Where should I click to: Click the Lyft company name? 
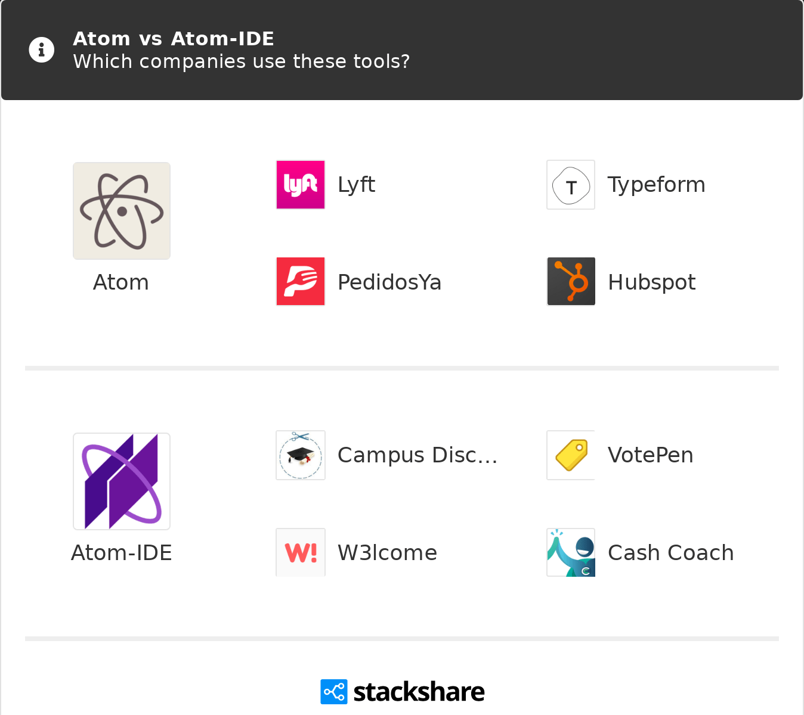point(357,185)
